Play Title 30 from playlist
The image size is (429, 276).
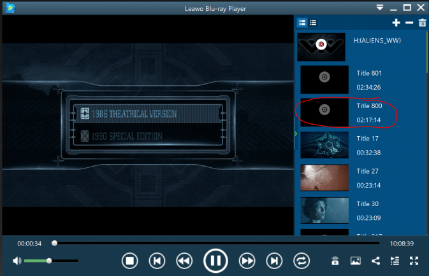[x=367, y=204]
